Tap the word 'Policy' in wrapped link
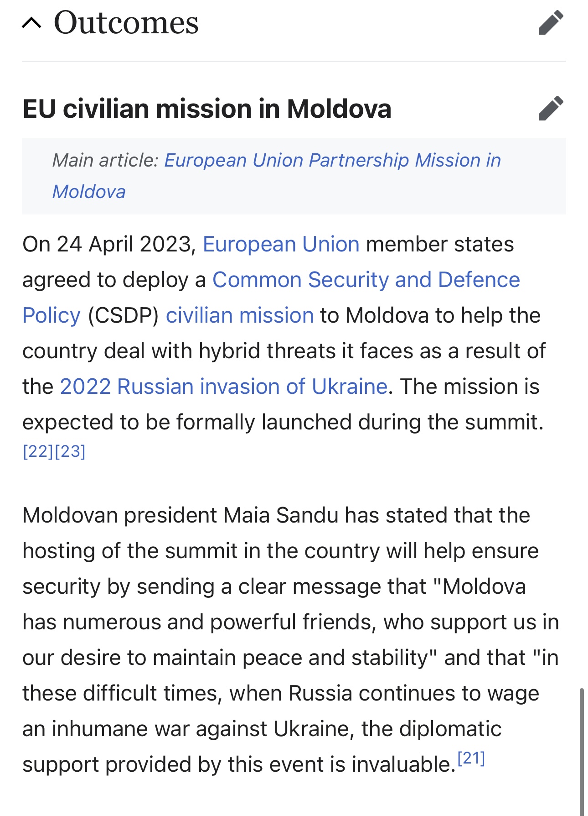This screenshot has height=816, width=588. pos(52,315)
